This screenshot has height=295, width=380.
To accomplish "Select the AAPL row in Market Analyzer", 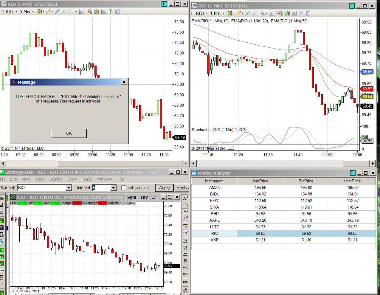I will pos(283,220).
